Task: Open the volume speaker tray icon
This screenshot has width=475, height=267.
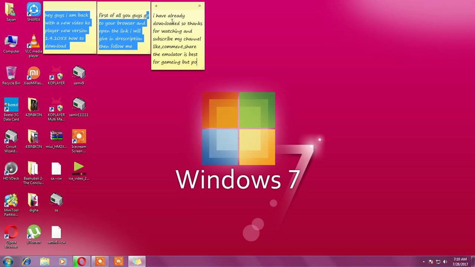Action: pos(446,262)
